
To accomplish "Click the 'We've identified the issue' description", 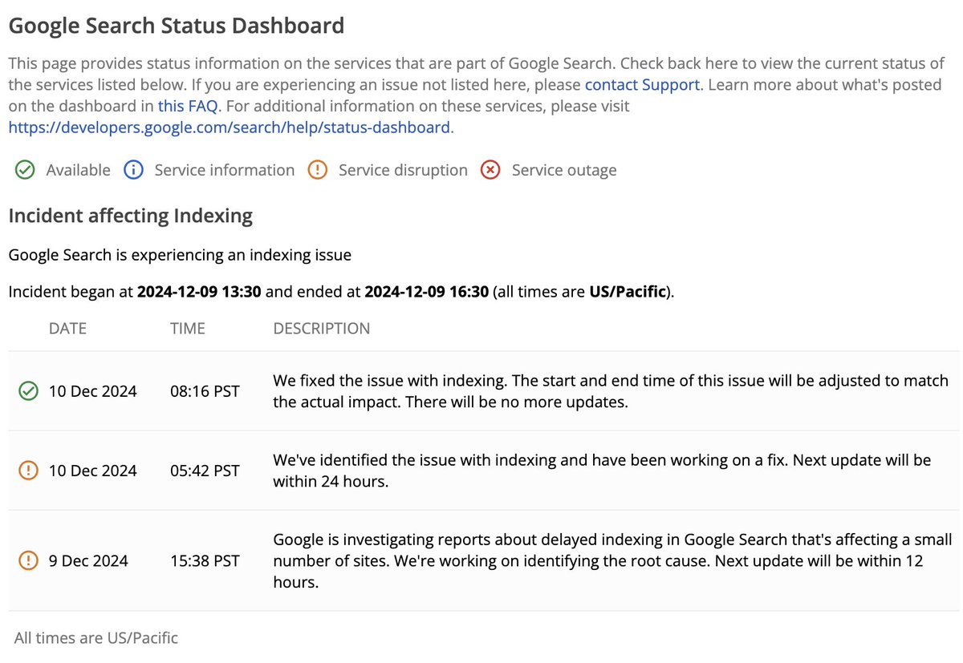I will tap(602, 471).
